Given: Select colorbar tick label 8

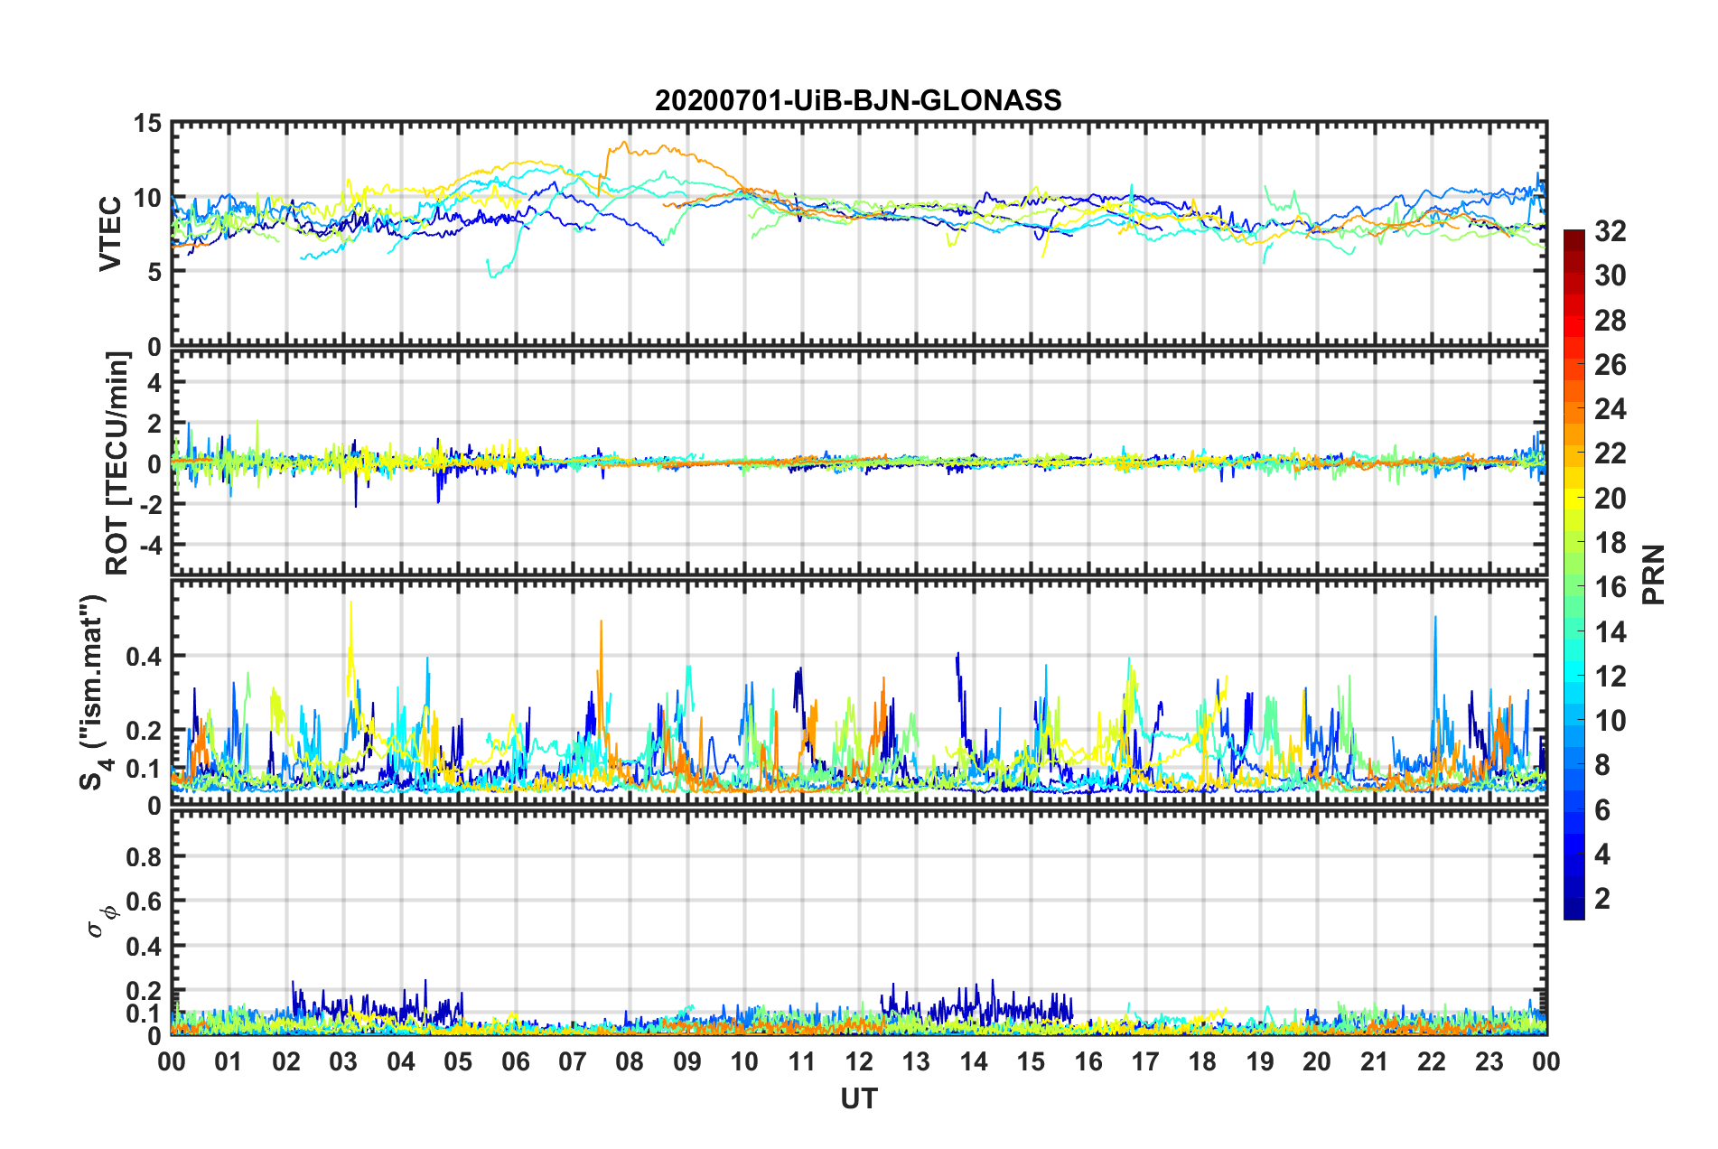Looking at the screenshot, I should pos(1602,765).
